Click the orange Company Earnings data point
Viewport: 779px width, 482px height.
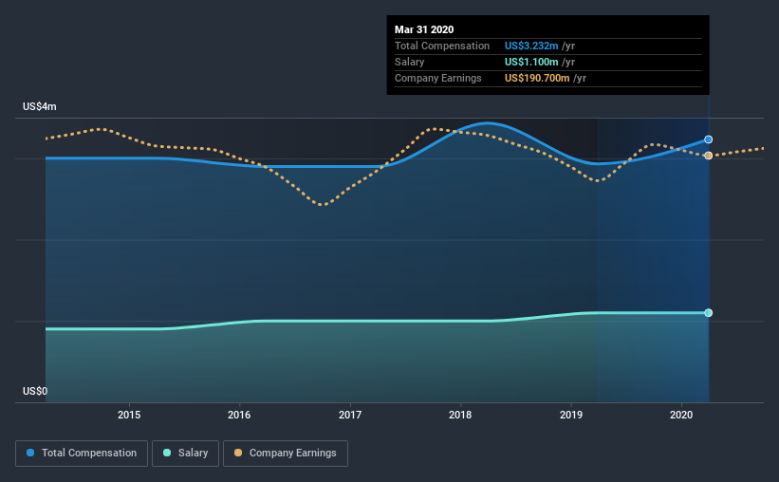(709, 156)
